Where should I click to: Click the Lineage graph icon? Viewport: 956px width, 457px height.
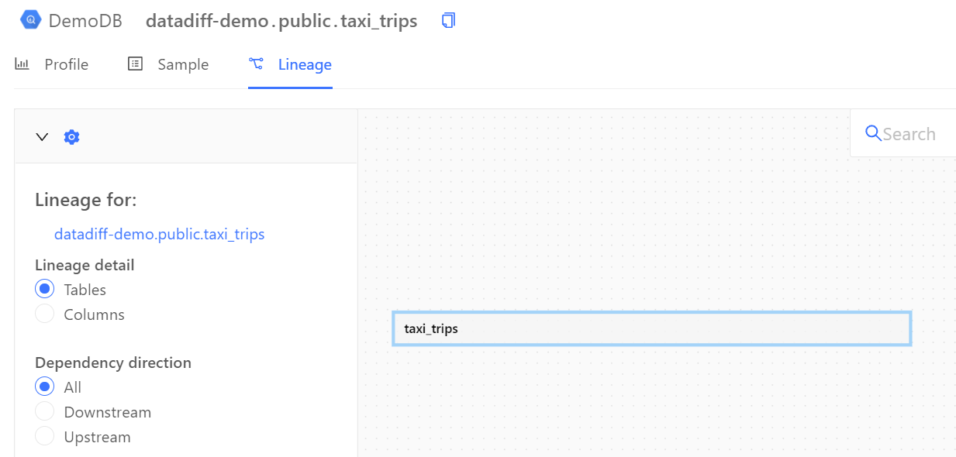coord(256,64)
